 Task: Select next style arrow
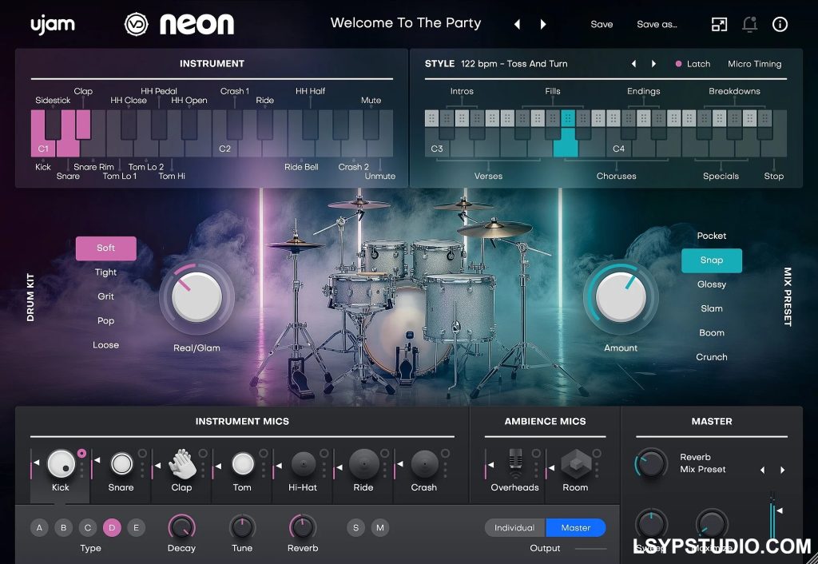tap(653, 64)
